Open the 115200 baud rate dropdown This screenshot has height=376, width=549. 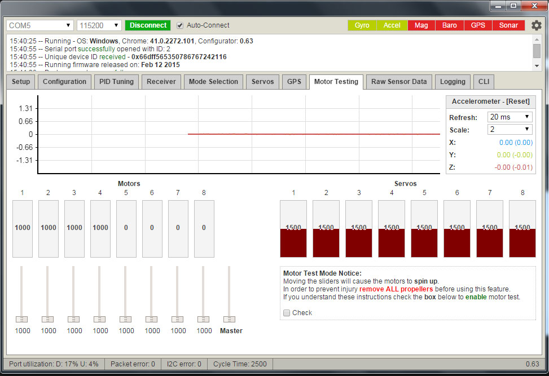(x=99, y=25)
